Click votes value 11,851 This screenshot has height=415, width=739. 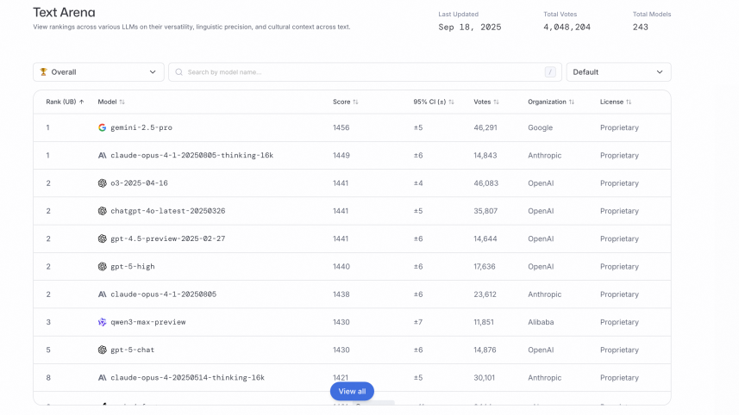pos(484,322)
